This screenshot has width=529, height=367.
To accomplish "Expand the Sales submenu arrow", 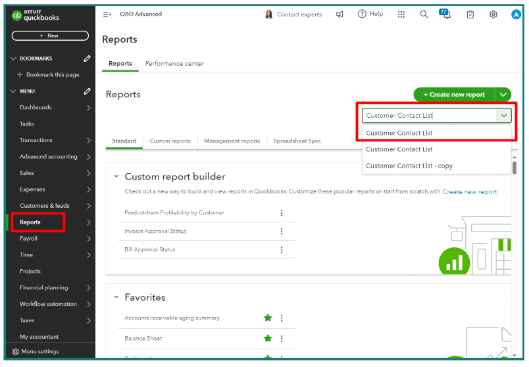I will pyautogui.click(x=88, y=173).
